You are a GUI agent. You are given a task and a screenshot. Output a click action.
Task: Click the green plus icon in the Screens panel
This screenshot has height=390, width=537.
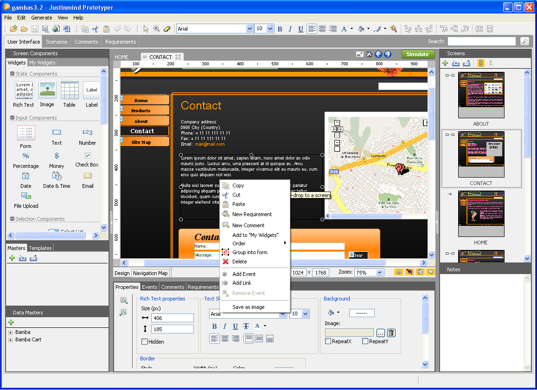(x=445, y=63)
